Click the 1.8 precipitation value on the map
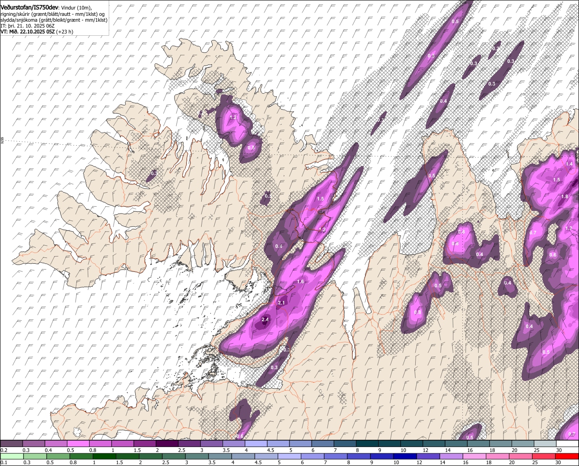 pos(565,197)
